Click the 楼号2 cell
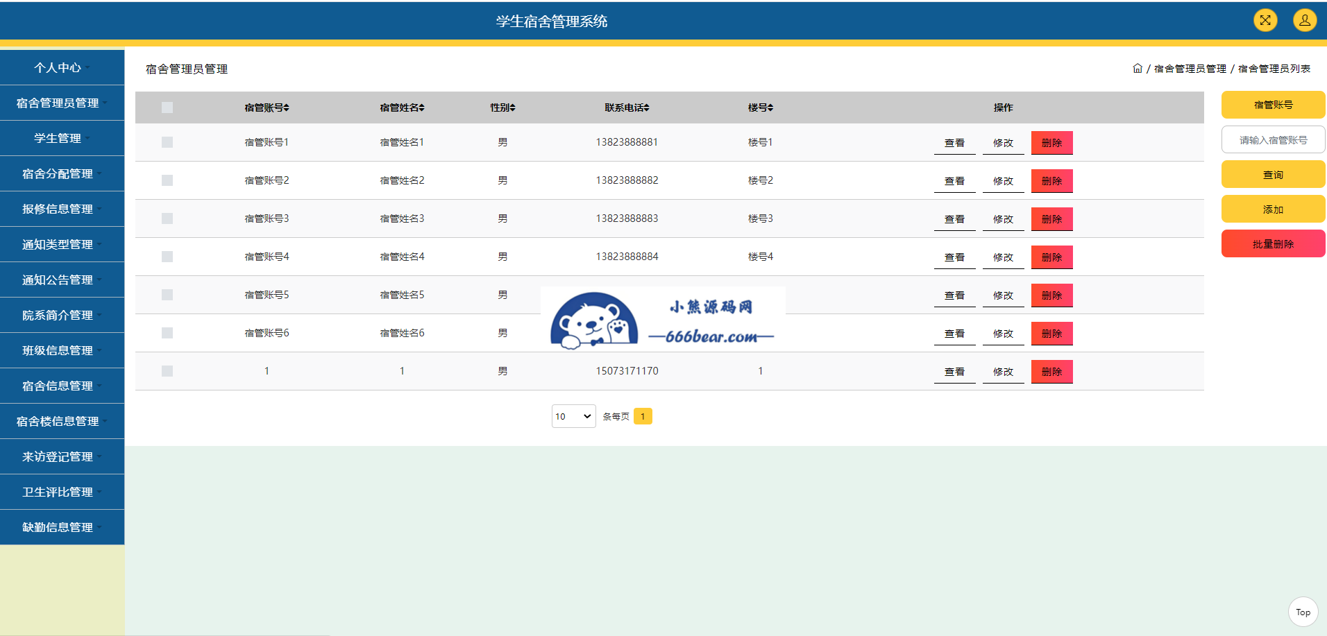Viewport: 1327px width, 636px height. (760, 180)
